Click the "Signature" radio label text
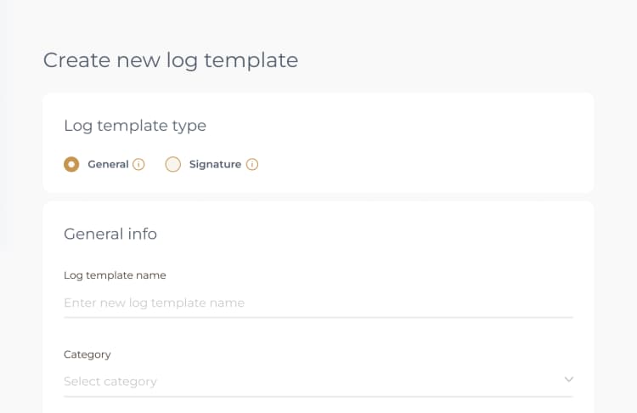Screen dimensions: 637x413 [x=215, y=165]
